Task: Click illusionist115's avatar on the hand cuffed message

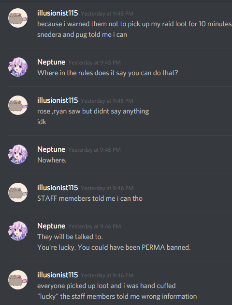Action: [18, 280]
